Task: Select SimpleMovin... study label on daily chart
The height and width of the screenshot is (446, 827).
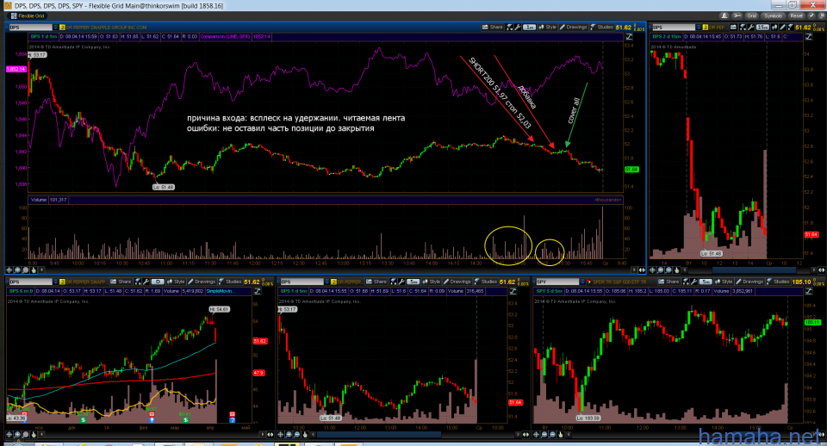Action: point(221,291)
